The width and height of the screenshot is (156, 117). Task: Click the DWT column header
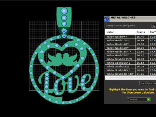pyautogui.click(x=152, y=32)
